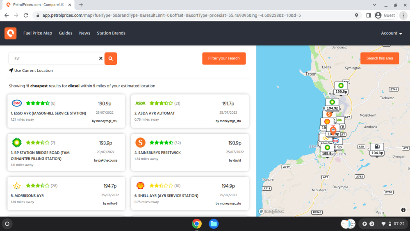Open Chrome from the shelf
This screenshot has width=410, height=231.
click(197, 224)
